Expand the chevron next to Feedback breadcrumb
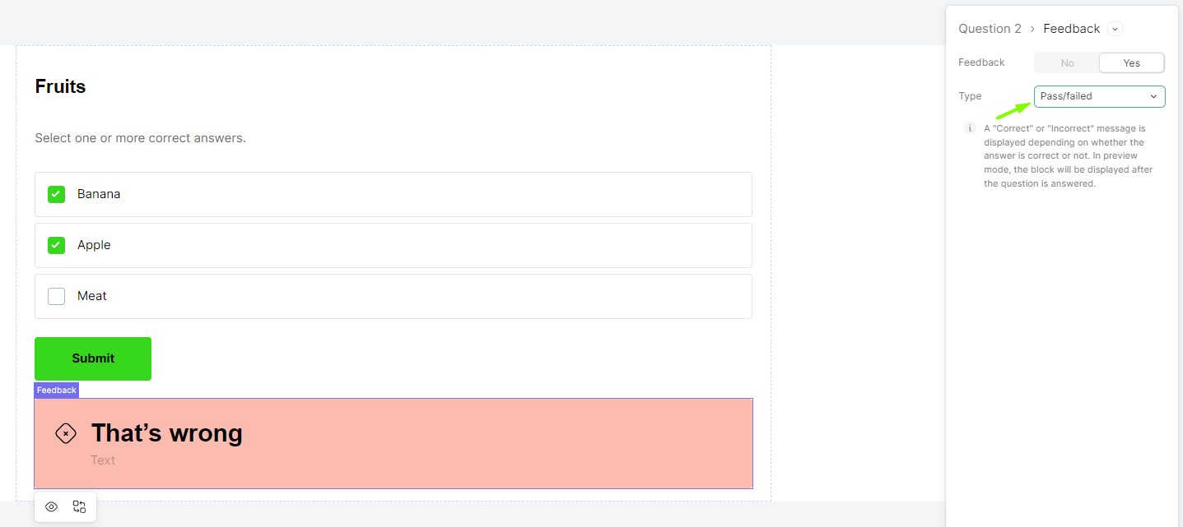This screenshot has height=527, width=1183. tap(1115, 29)
